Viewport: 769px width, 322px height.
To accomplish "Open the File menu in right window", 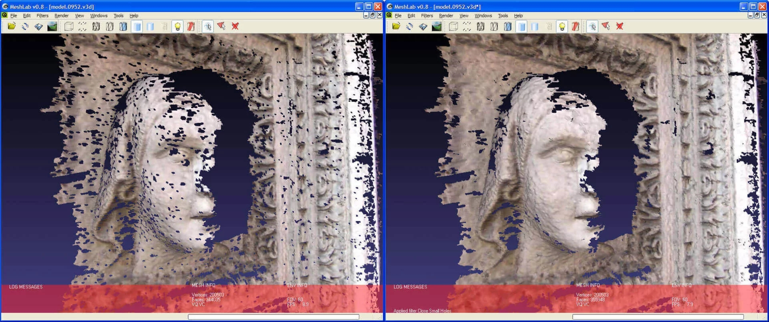I will pyautogui.click(x=398, y=16).
